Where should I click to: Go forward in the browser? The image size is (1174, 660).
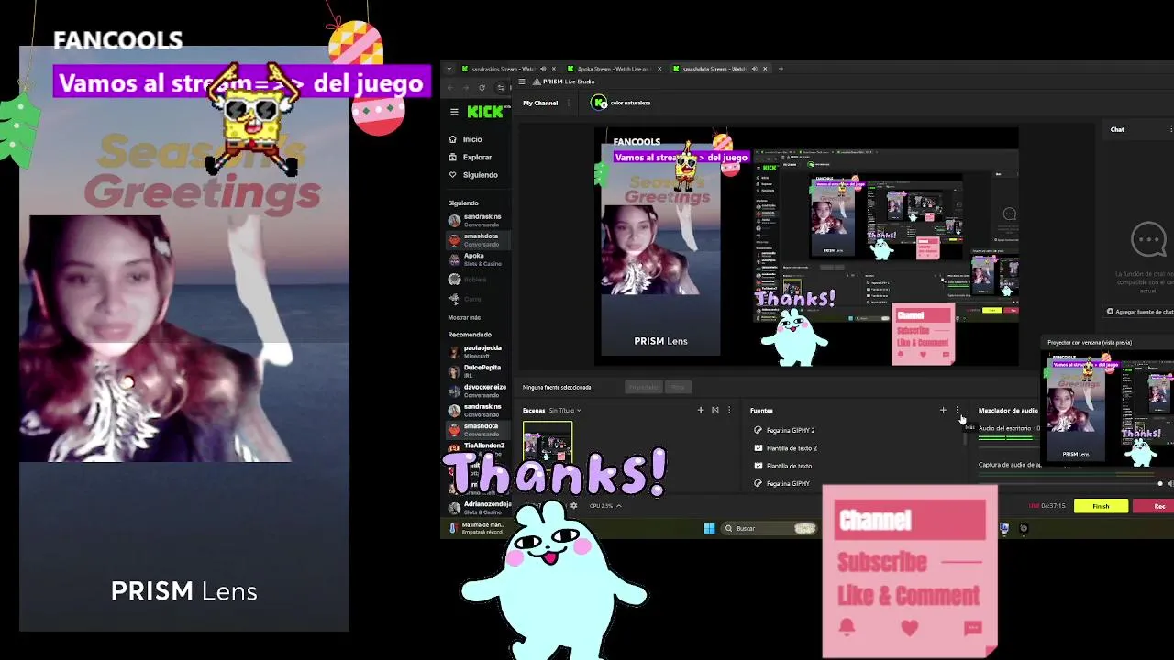[466, 88]
